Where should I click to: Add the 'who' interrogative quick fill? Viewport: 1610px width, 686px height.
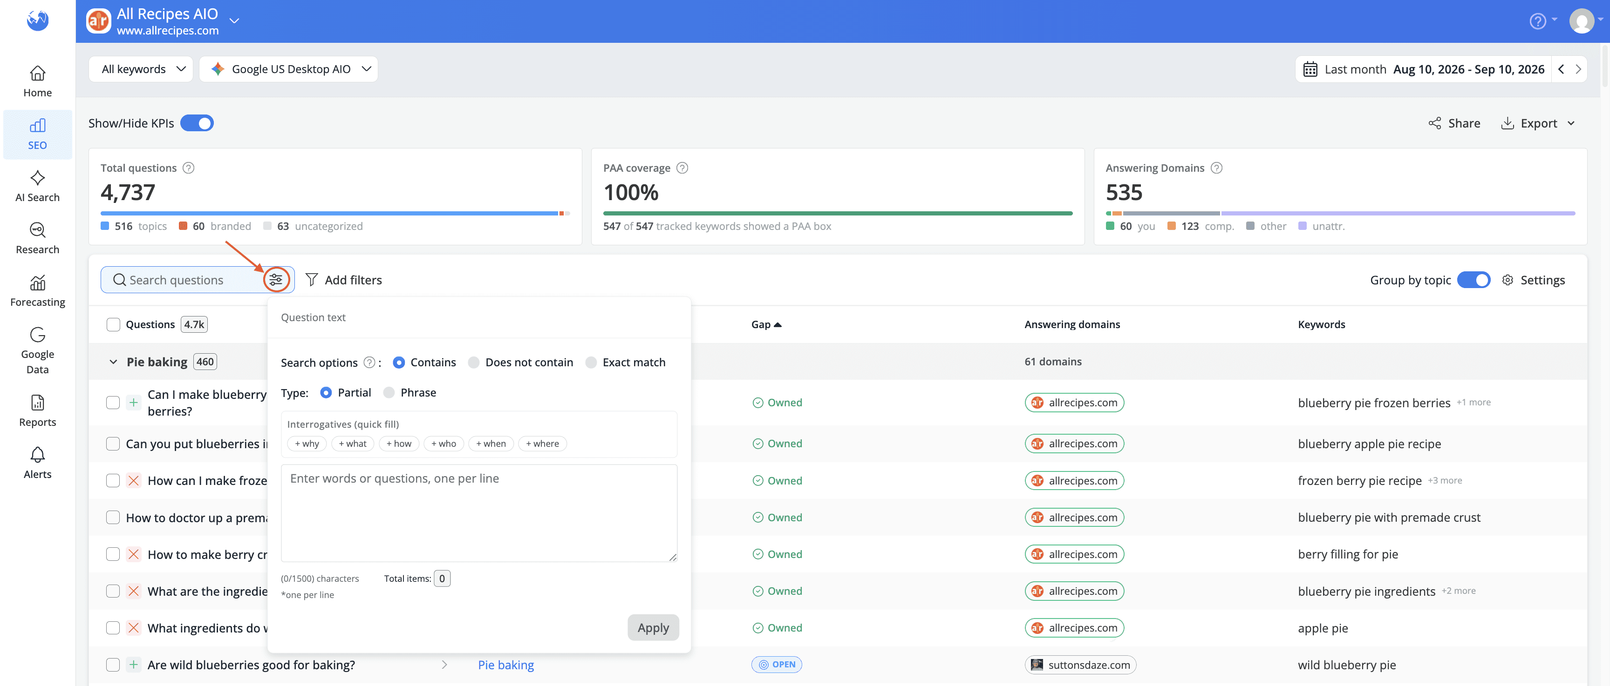click(x=444, y=444)
